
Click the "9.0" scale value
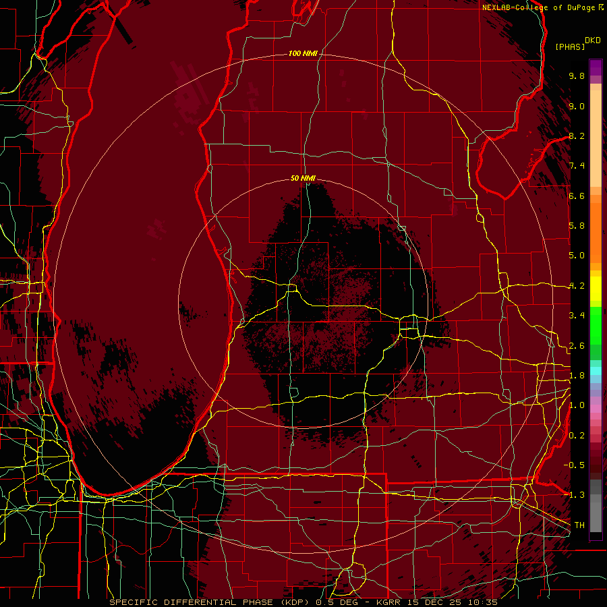(x=577, y=106)
